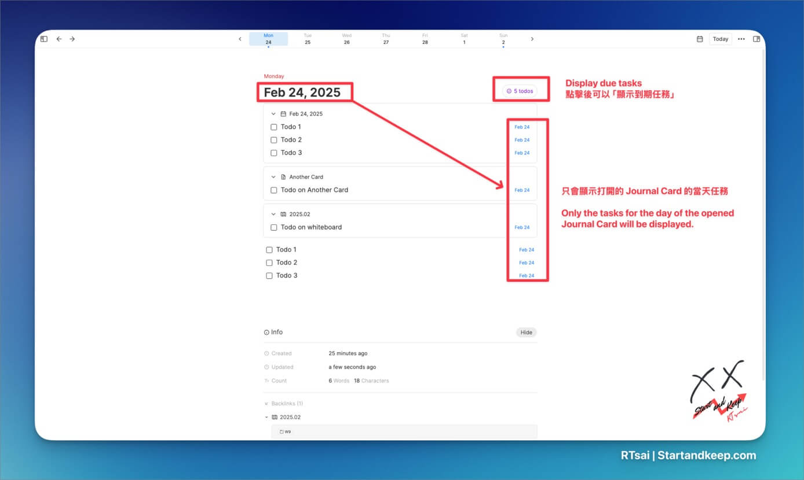Toggle the sidebar panel icon top left

[x=44, y=38]
